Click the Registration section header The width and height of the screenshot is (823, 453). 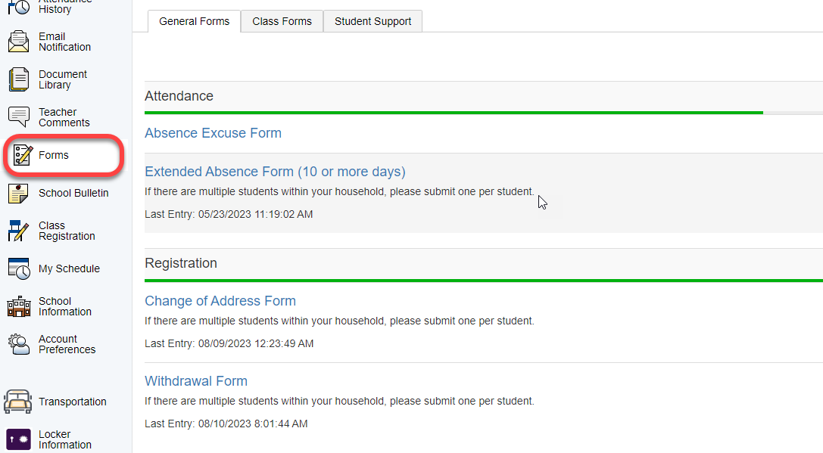pos(181,263)
